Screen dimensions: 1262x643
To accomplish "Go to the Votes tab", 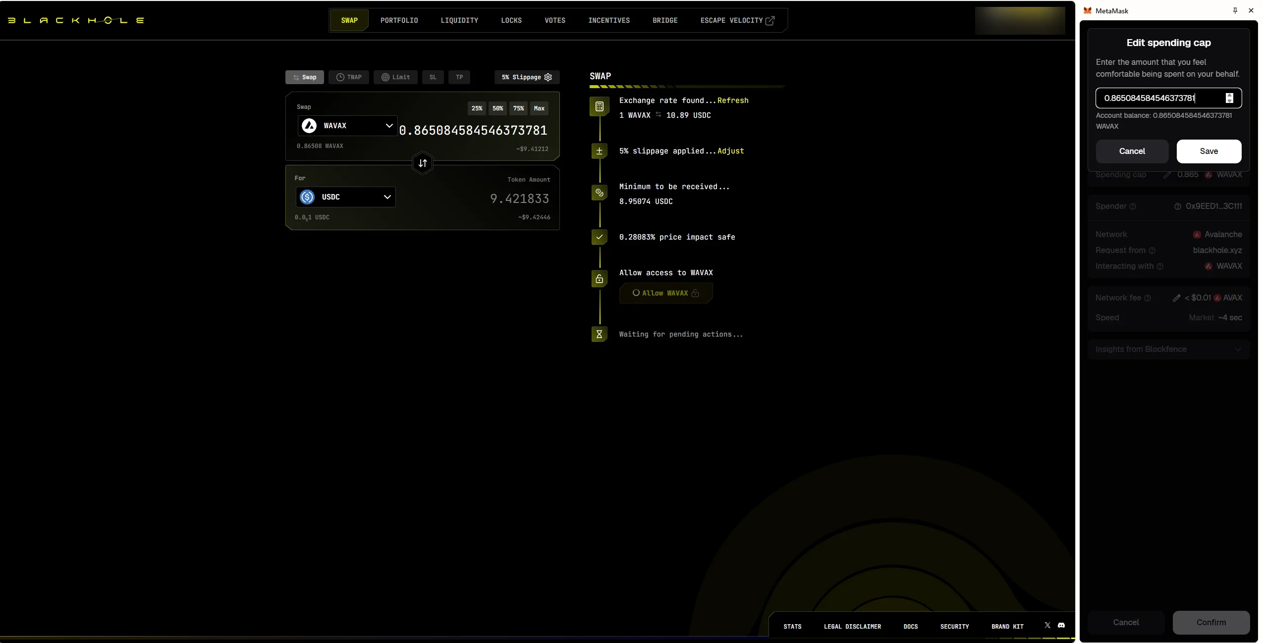I will (x=555, y=21).
